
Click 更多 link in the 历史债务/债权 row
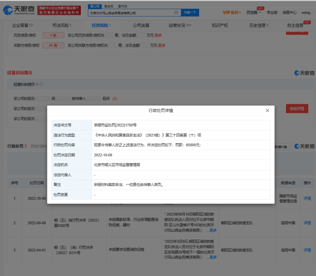(158, 35)
